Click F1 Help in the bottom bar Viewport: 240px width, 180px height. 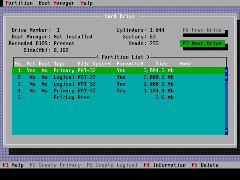pyautogui.click(x=13, y=165)
